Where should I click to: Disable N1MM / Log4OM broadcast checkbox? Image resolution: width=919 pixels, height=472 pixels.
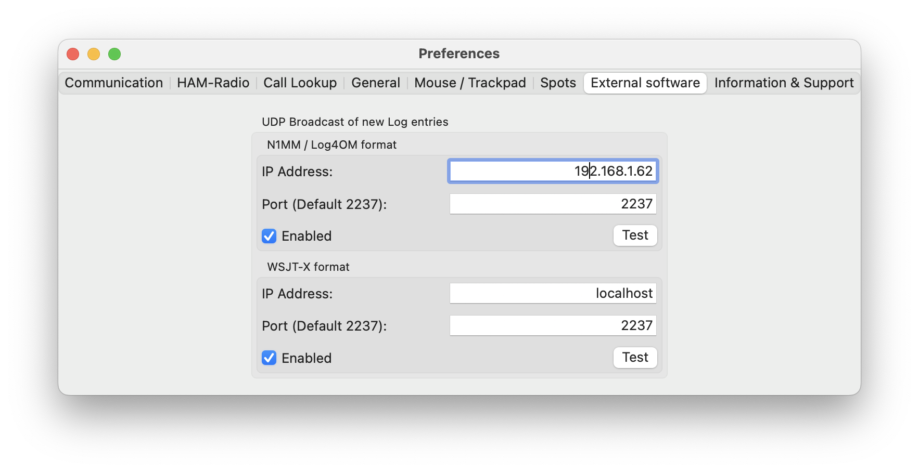[x=269, y=236]
